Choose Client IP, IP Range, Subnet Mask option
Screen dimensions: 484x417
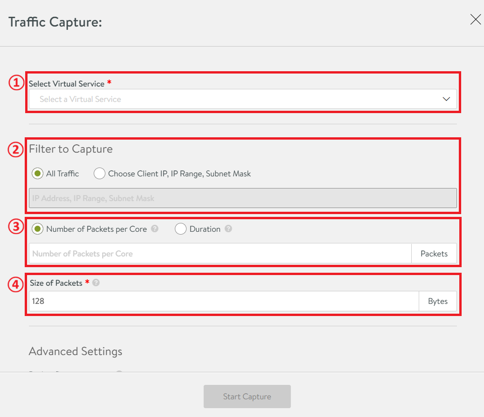click(x=99, y=174)
